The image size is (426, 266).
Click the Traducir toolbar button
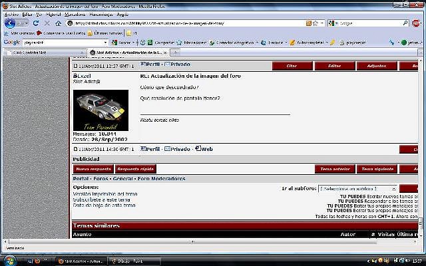click(x=272, y=43)
